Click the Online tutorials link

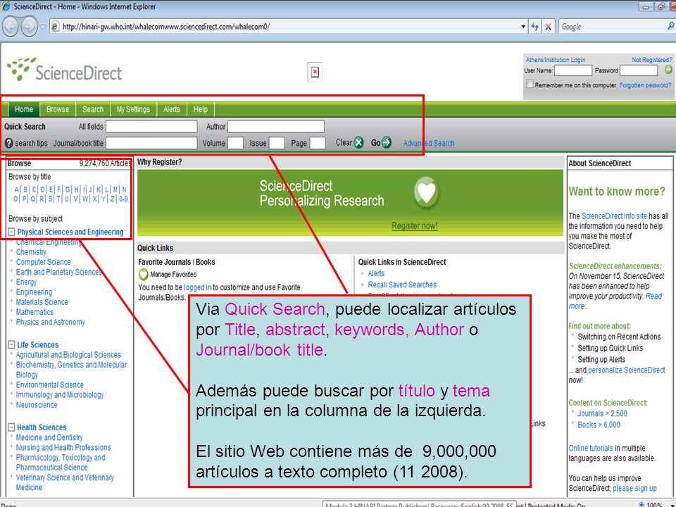pos(591,448)
